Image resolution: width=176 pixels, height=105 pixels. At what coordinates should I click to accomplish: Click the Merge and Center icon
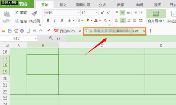pyautogui.click(x=156, y=14)
